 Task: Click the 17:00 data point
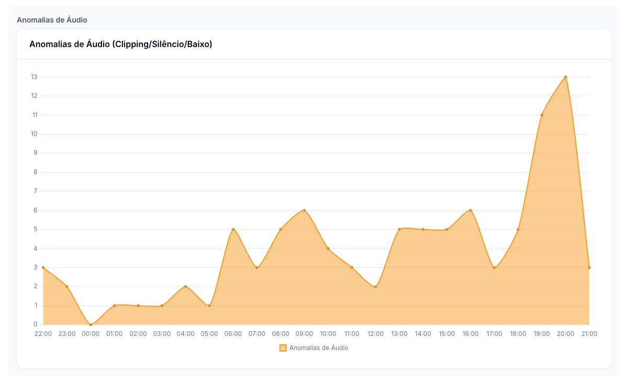pos(494,267)
